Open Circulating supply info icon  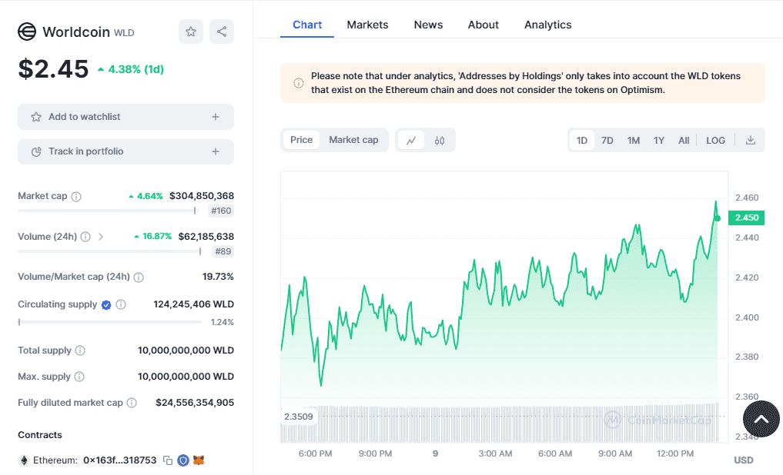121,304
